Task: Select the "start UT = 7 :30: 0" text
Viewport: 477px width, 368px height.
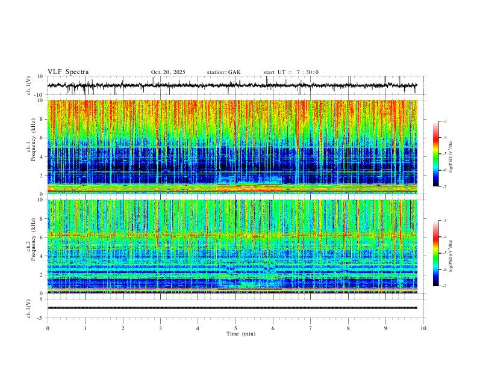Action: pos(291,72)
